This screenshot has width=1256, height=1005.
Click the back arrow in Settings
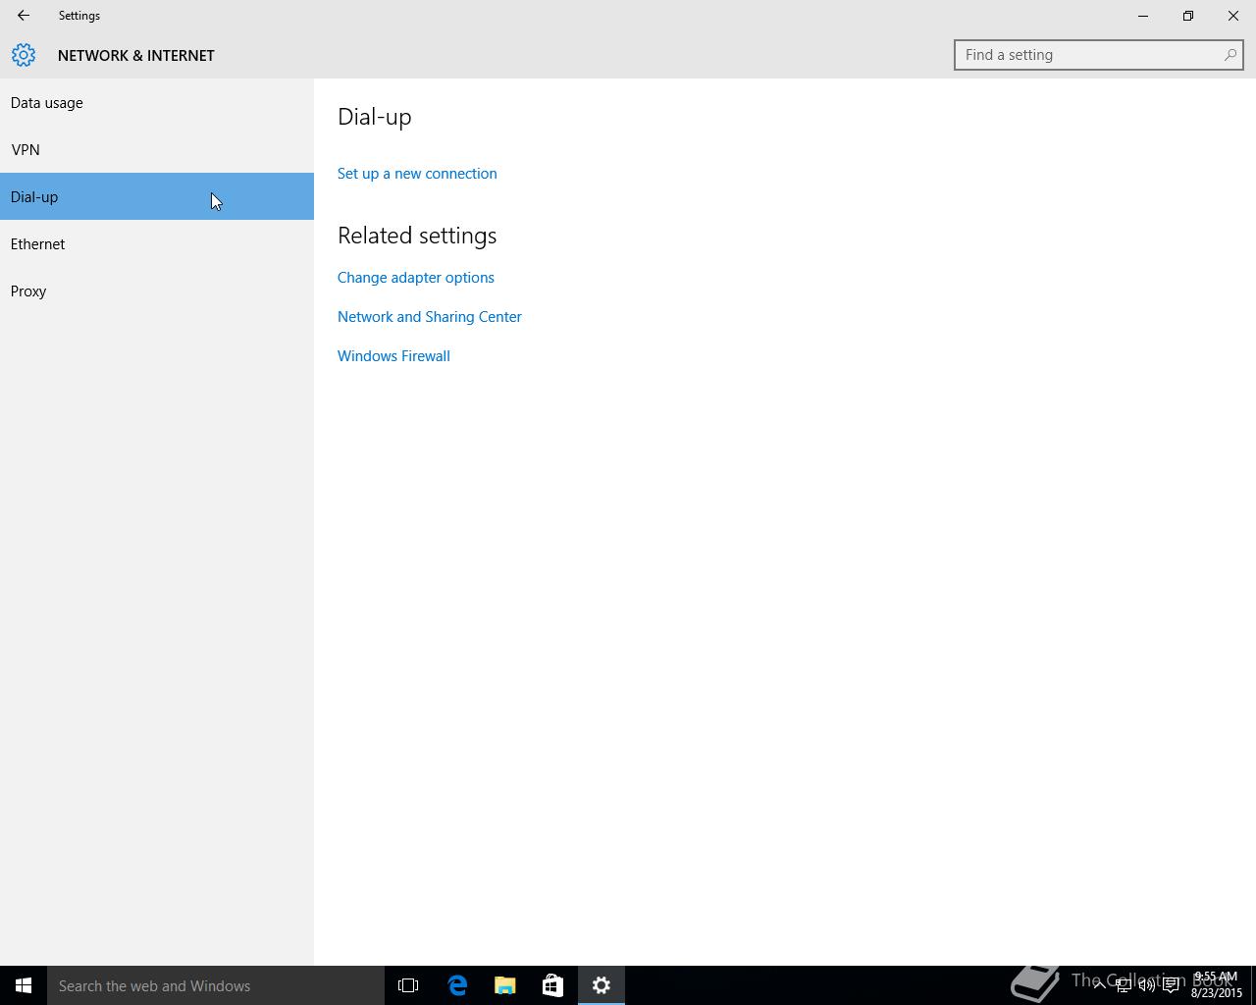click(x=24, y=16)
